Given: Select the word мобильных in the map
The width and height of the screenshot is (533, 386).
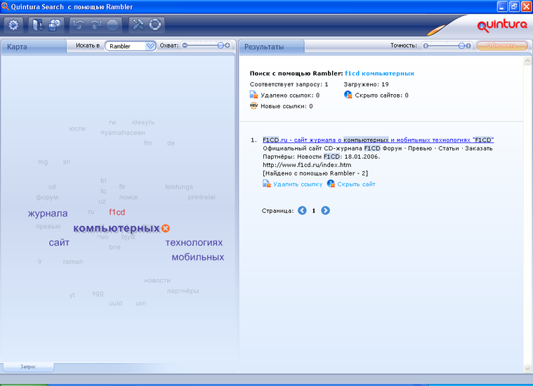Looking at the screenshot, I should point(198,258).
